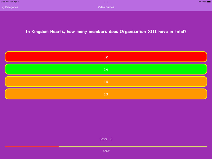
Task: Tap the back chevron icon
Action: coord(3,7)
